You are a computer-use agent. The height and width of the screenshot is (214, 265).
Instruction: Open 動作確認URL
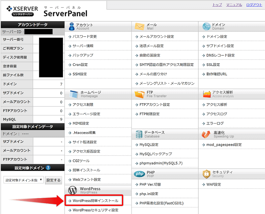tap(217, 74)
